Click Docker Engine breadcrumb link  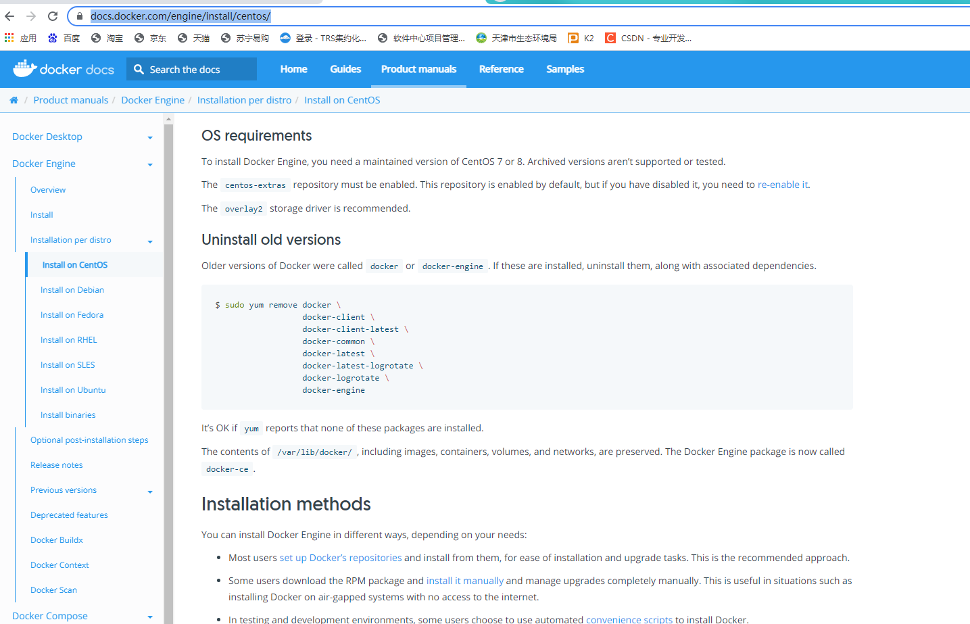(x=153, y=100)
